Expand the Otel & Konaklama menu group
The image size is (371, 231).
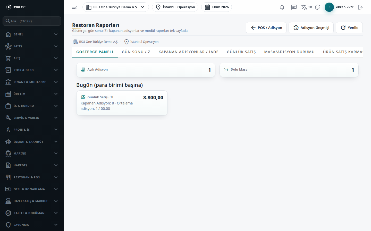point(32,189)
